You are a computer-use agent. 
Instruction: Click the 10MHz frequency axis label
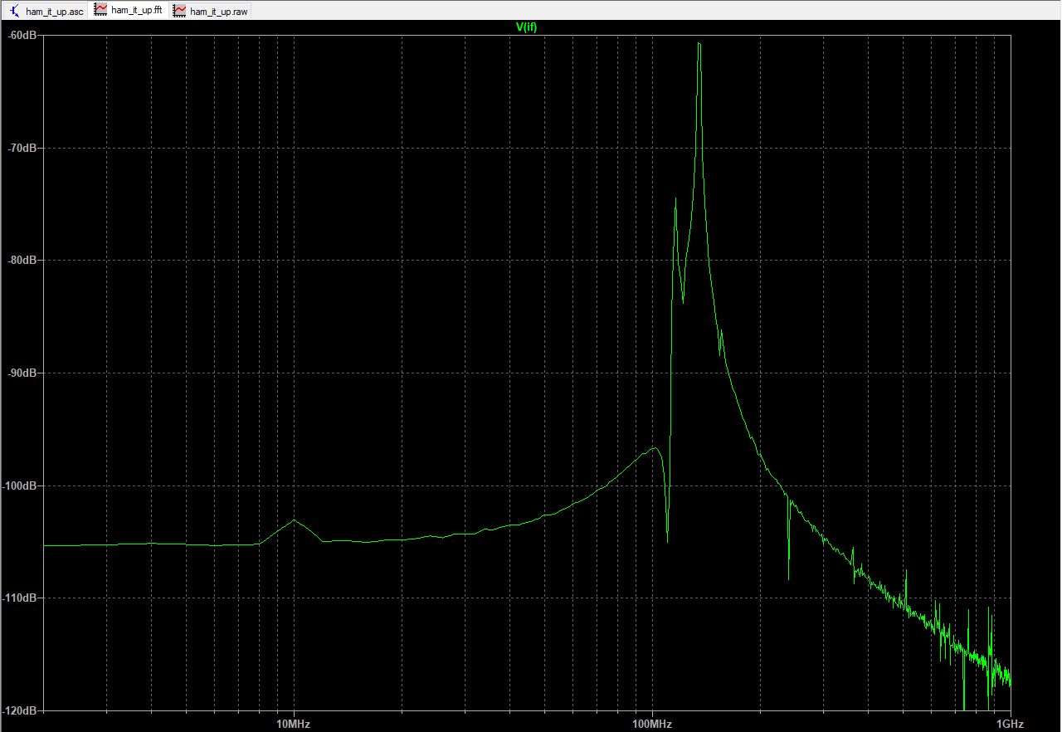pyautogui.click(x=293, y=725)
